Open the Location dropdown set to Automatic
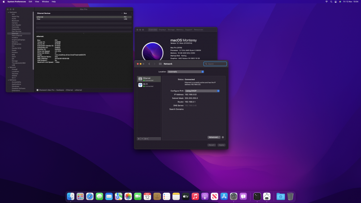The height and width of the screenshot is (203, 361). [x=186, y=72]
